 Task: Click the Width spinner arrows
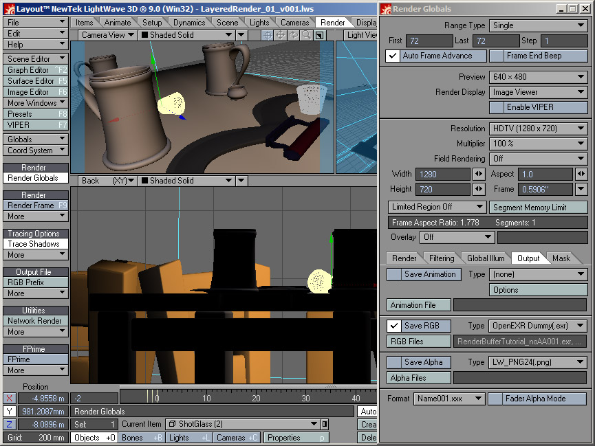point(479,175)
